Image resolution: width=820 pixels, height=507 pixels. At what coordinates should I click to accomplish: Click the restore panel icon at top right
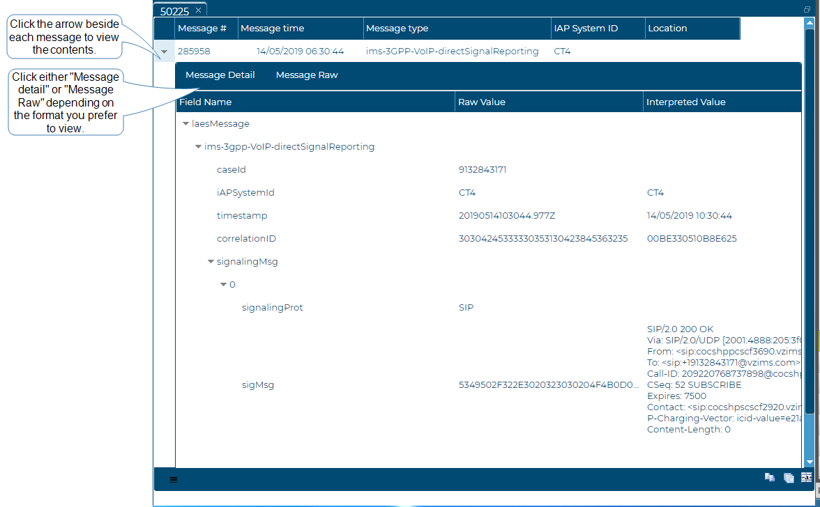[807, 10]
